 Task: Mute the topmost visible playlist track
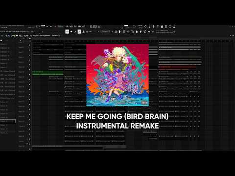tap(29, 45)
